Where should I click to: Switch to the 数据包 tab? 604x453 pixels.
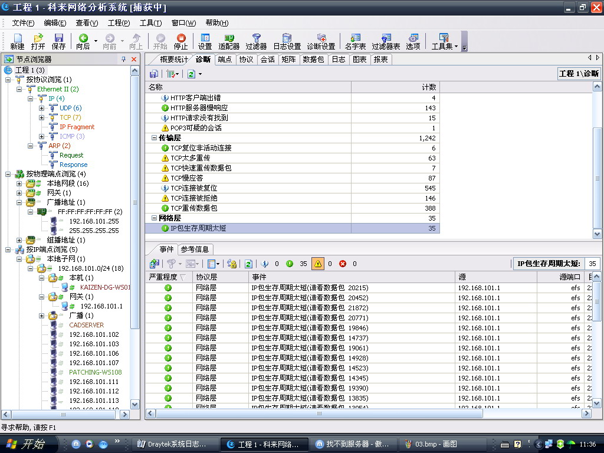[313, 59]
